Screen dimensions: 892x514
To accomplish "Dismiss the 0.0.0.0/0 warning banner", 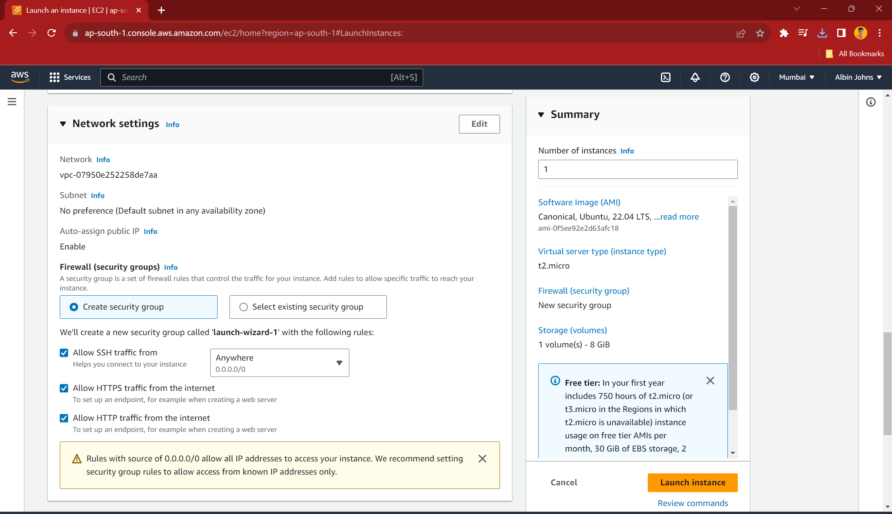I will [482, 459].
